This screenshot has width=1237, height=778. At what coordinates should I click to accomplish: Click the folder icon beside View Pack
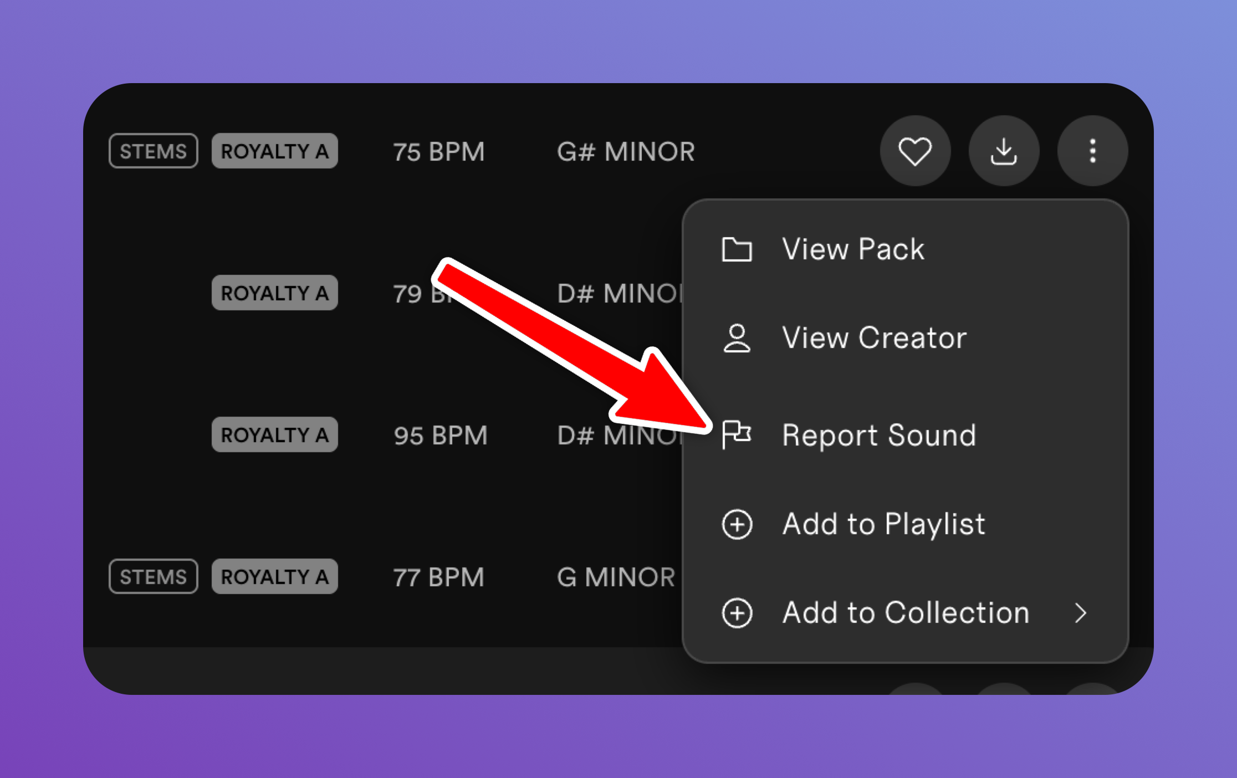coord(737,249)
